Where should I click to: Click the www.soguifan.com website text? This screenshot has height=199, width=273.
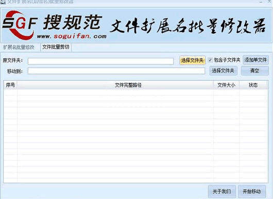(x=72, y=36)
